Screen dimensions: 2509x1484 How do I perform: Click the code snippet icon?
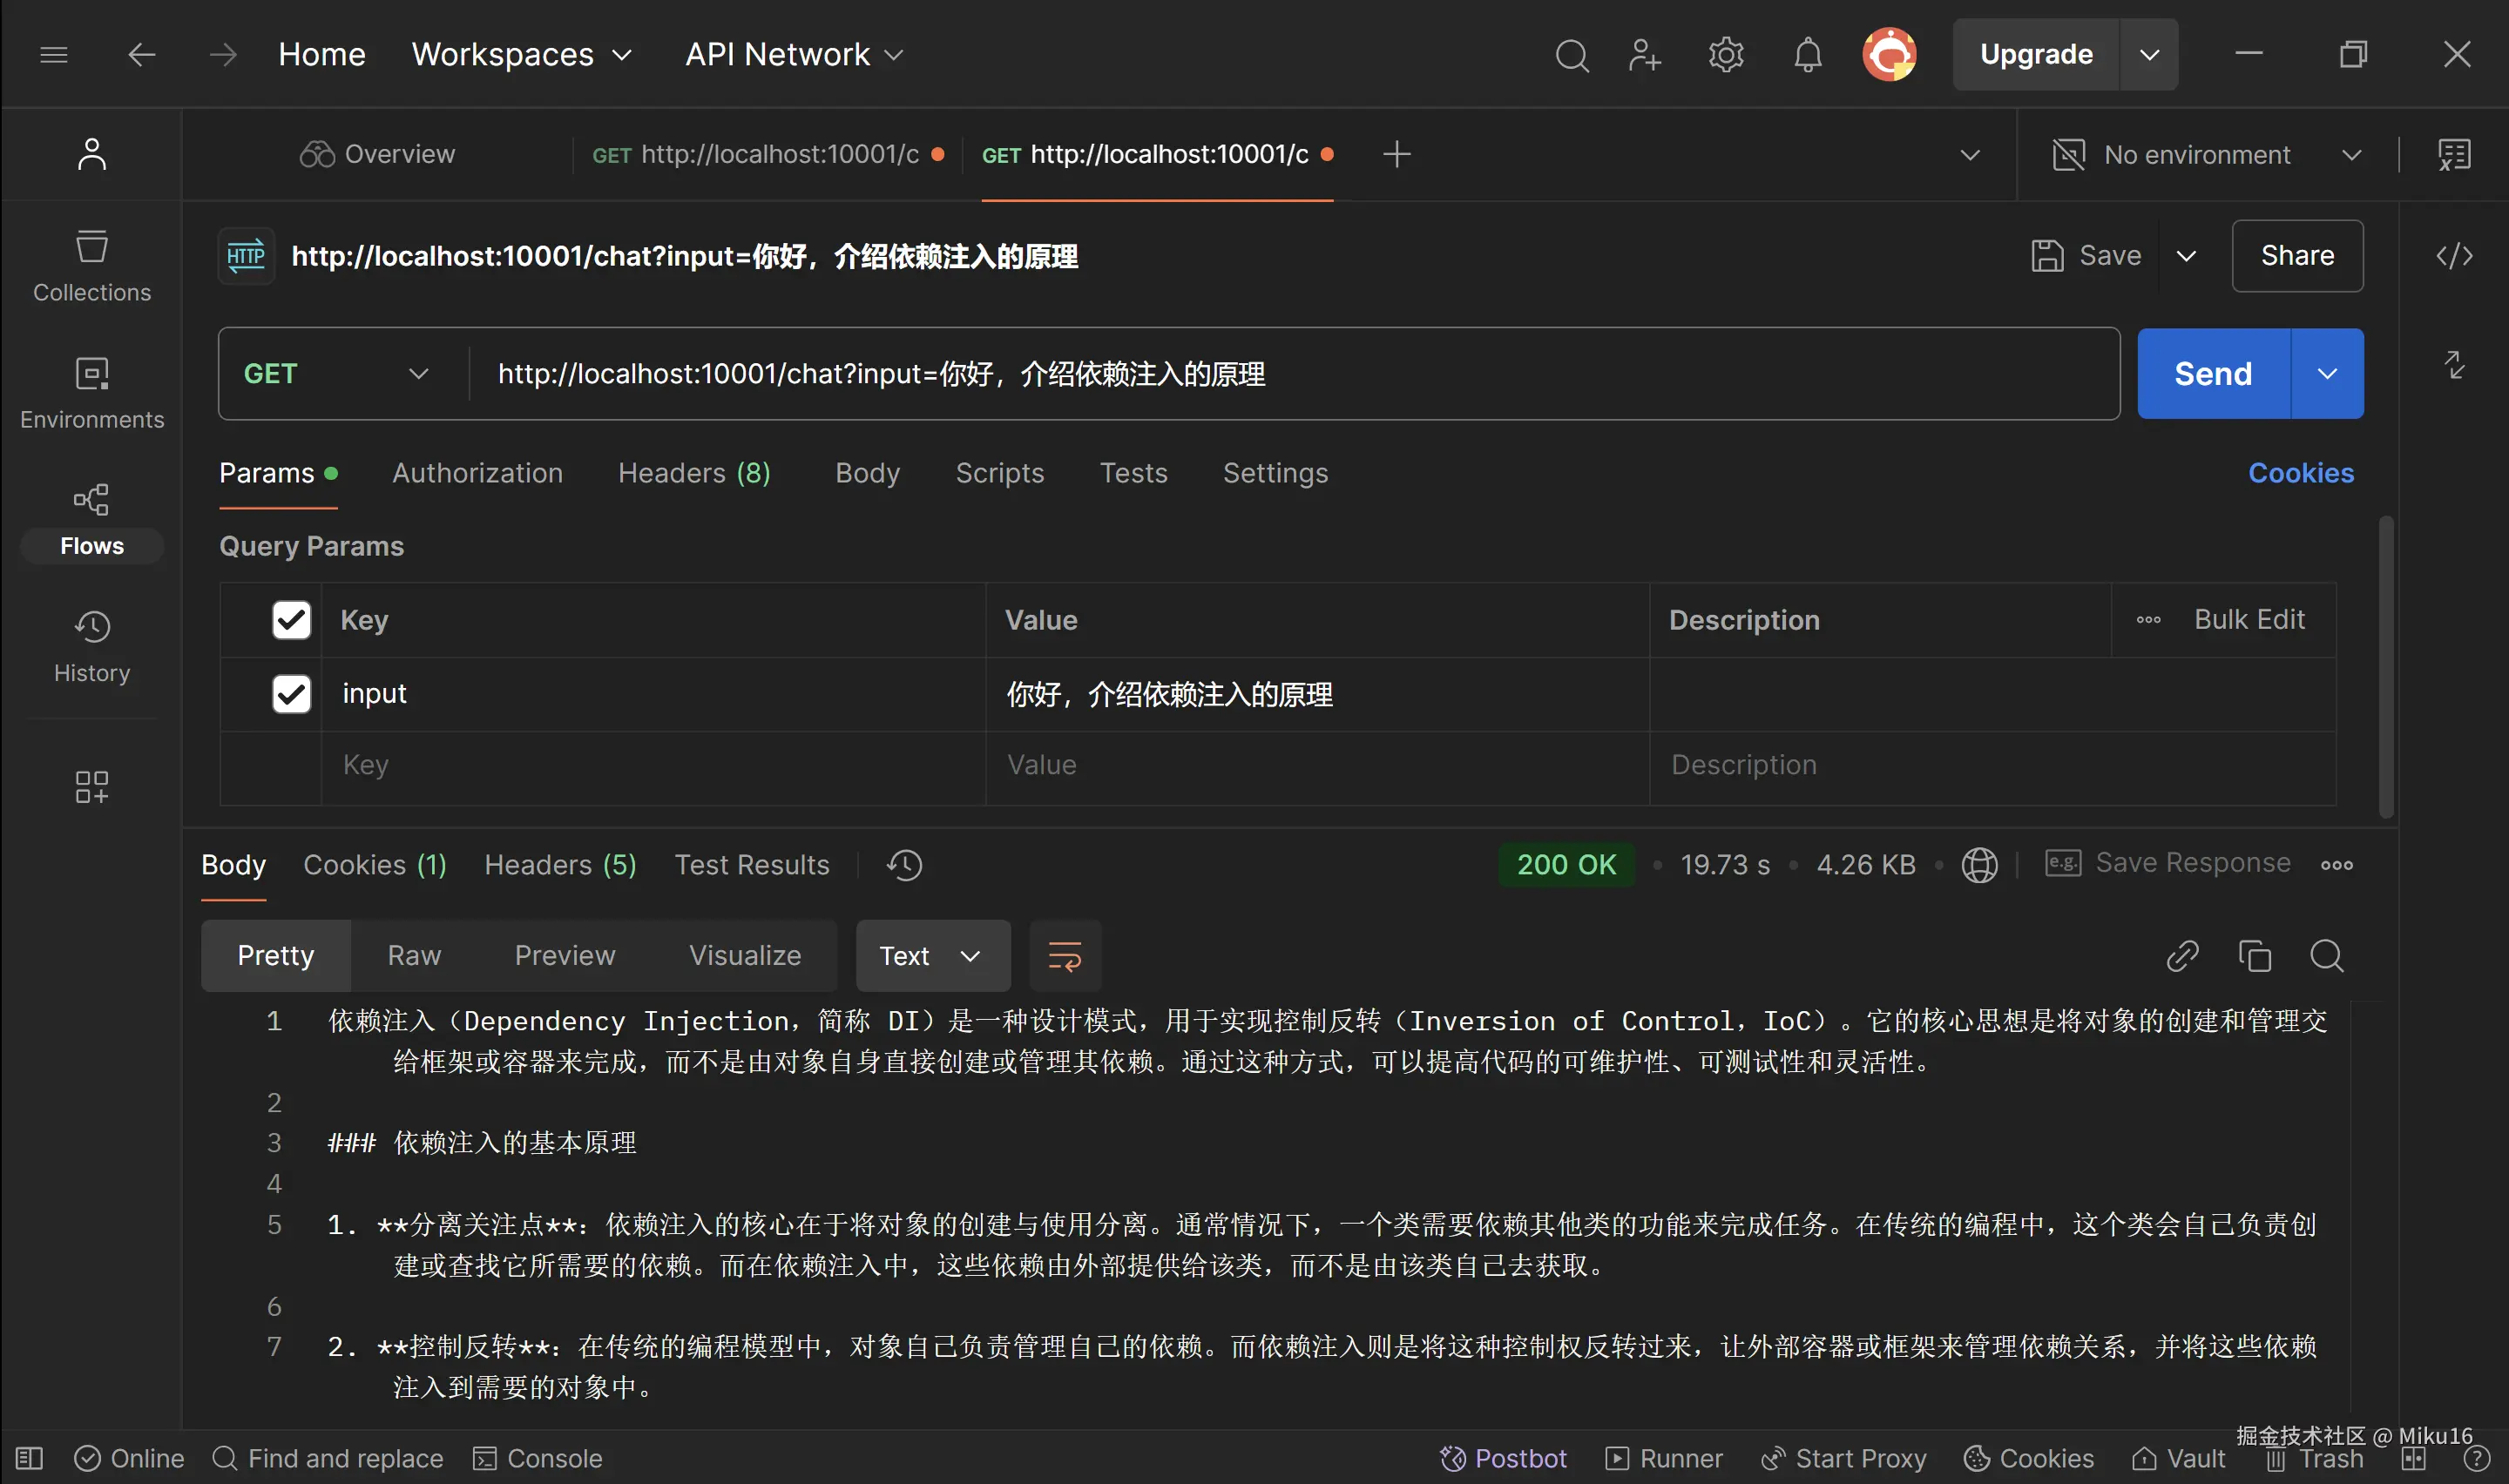tap(2453, 256)
